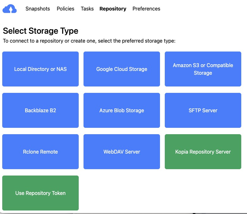Screen dimensions: 247x214
Task: Select Azure Blob Storage
Action: point(122,110)
